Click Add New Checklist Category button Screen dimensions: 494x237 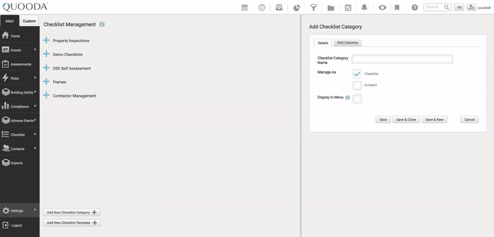(x=72, y=212)
